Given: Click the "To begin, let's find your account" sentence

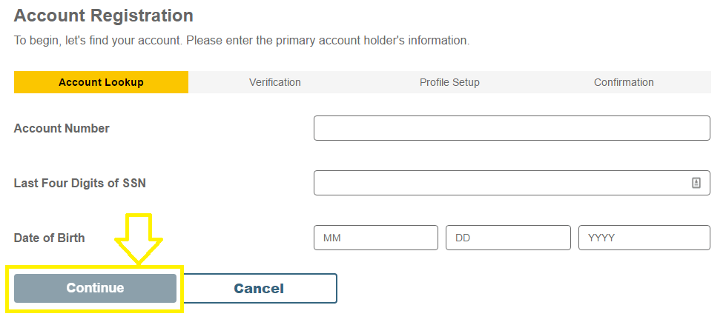Looking at the screenshot, I should pos(97,40).
